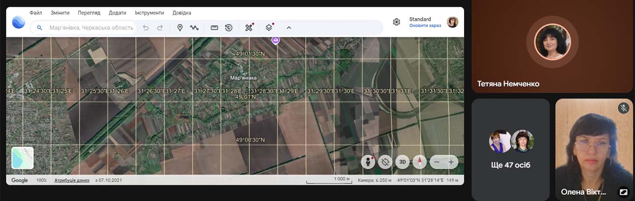
Task: Enable Street View pegman
Action: (368, 162)
